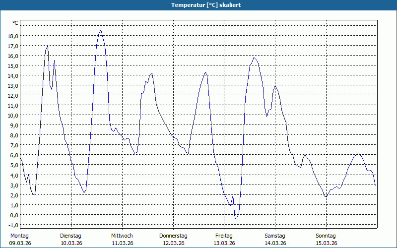The image size is (397, 248).
Task: Click the 5,0 y-axis value
Action: pyautogui.click(x=14, y=165)
